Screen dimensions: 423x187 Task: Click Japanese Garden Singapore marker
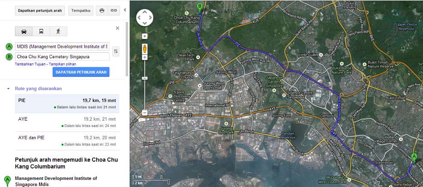(x=274, y=90)
